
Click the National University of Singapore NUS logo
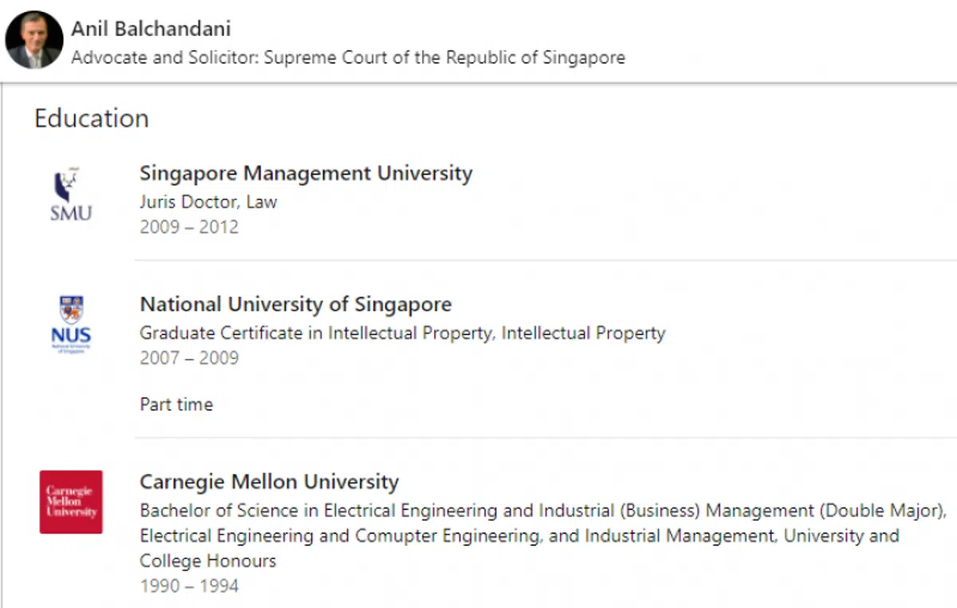pos(71,324)
